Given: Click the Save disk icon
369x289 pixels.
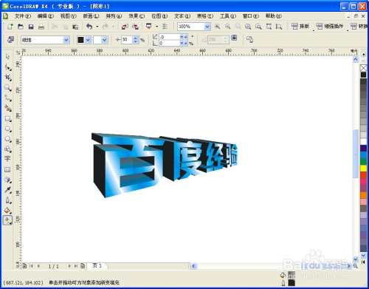Looking at the screenshot, I should [31, 27].
